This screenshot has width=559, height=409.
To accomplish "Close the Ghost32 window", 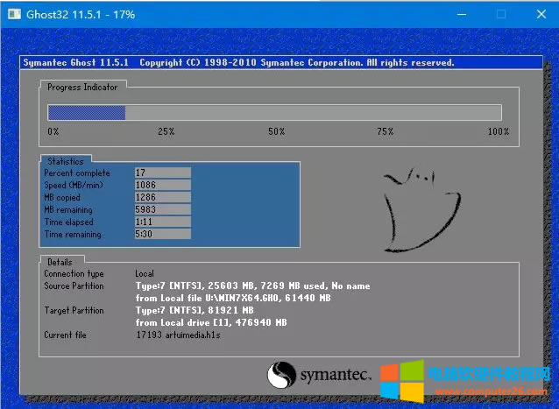I will tap(541, 14).
